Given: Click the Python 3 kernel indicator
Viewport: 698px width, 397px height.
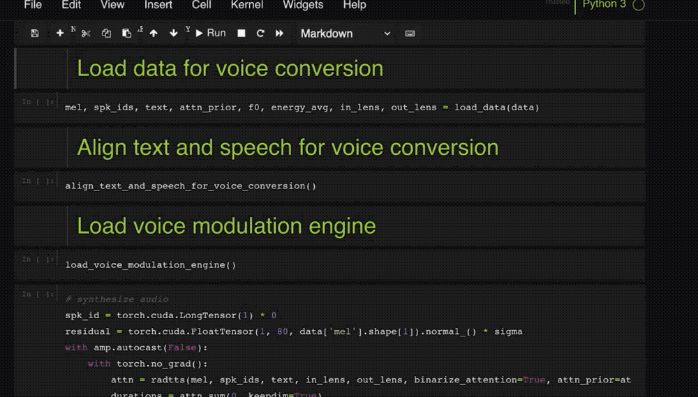Looking at the screenshot, I should tap(604, 5).
